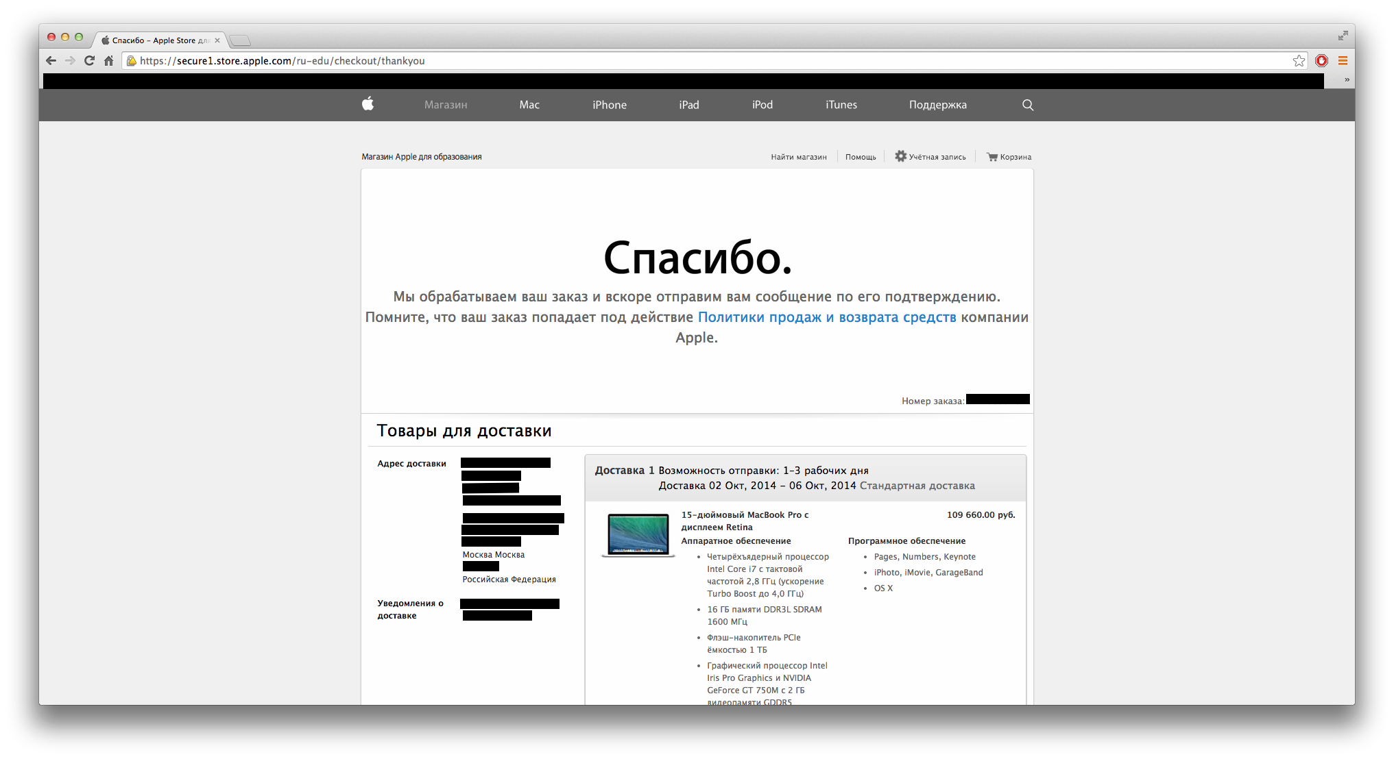Screen dimensions: 1394x759
Task: Reload the page with the refresh icon
Action: [89, 60]
